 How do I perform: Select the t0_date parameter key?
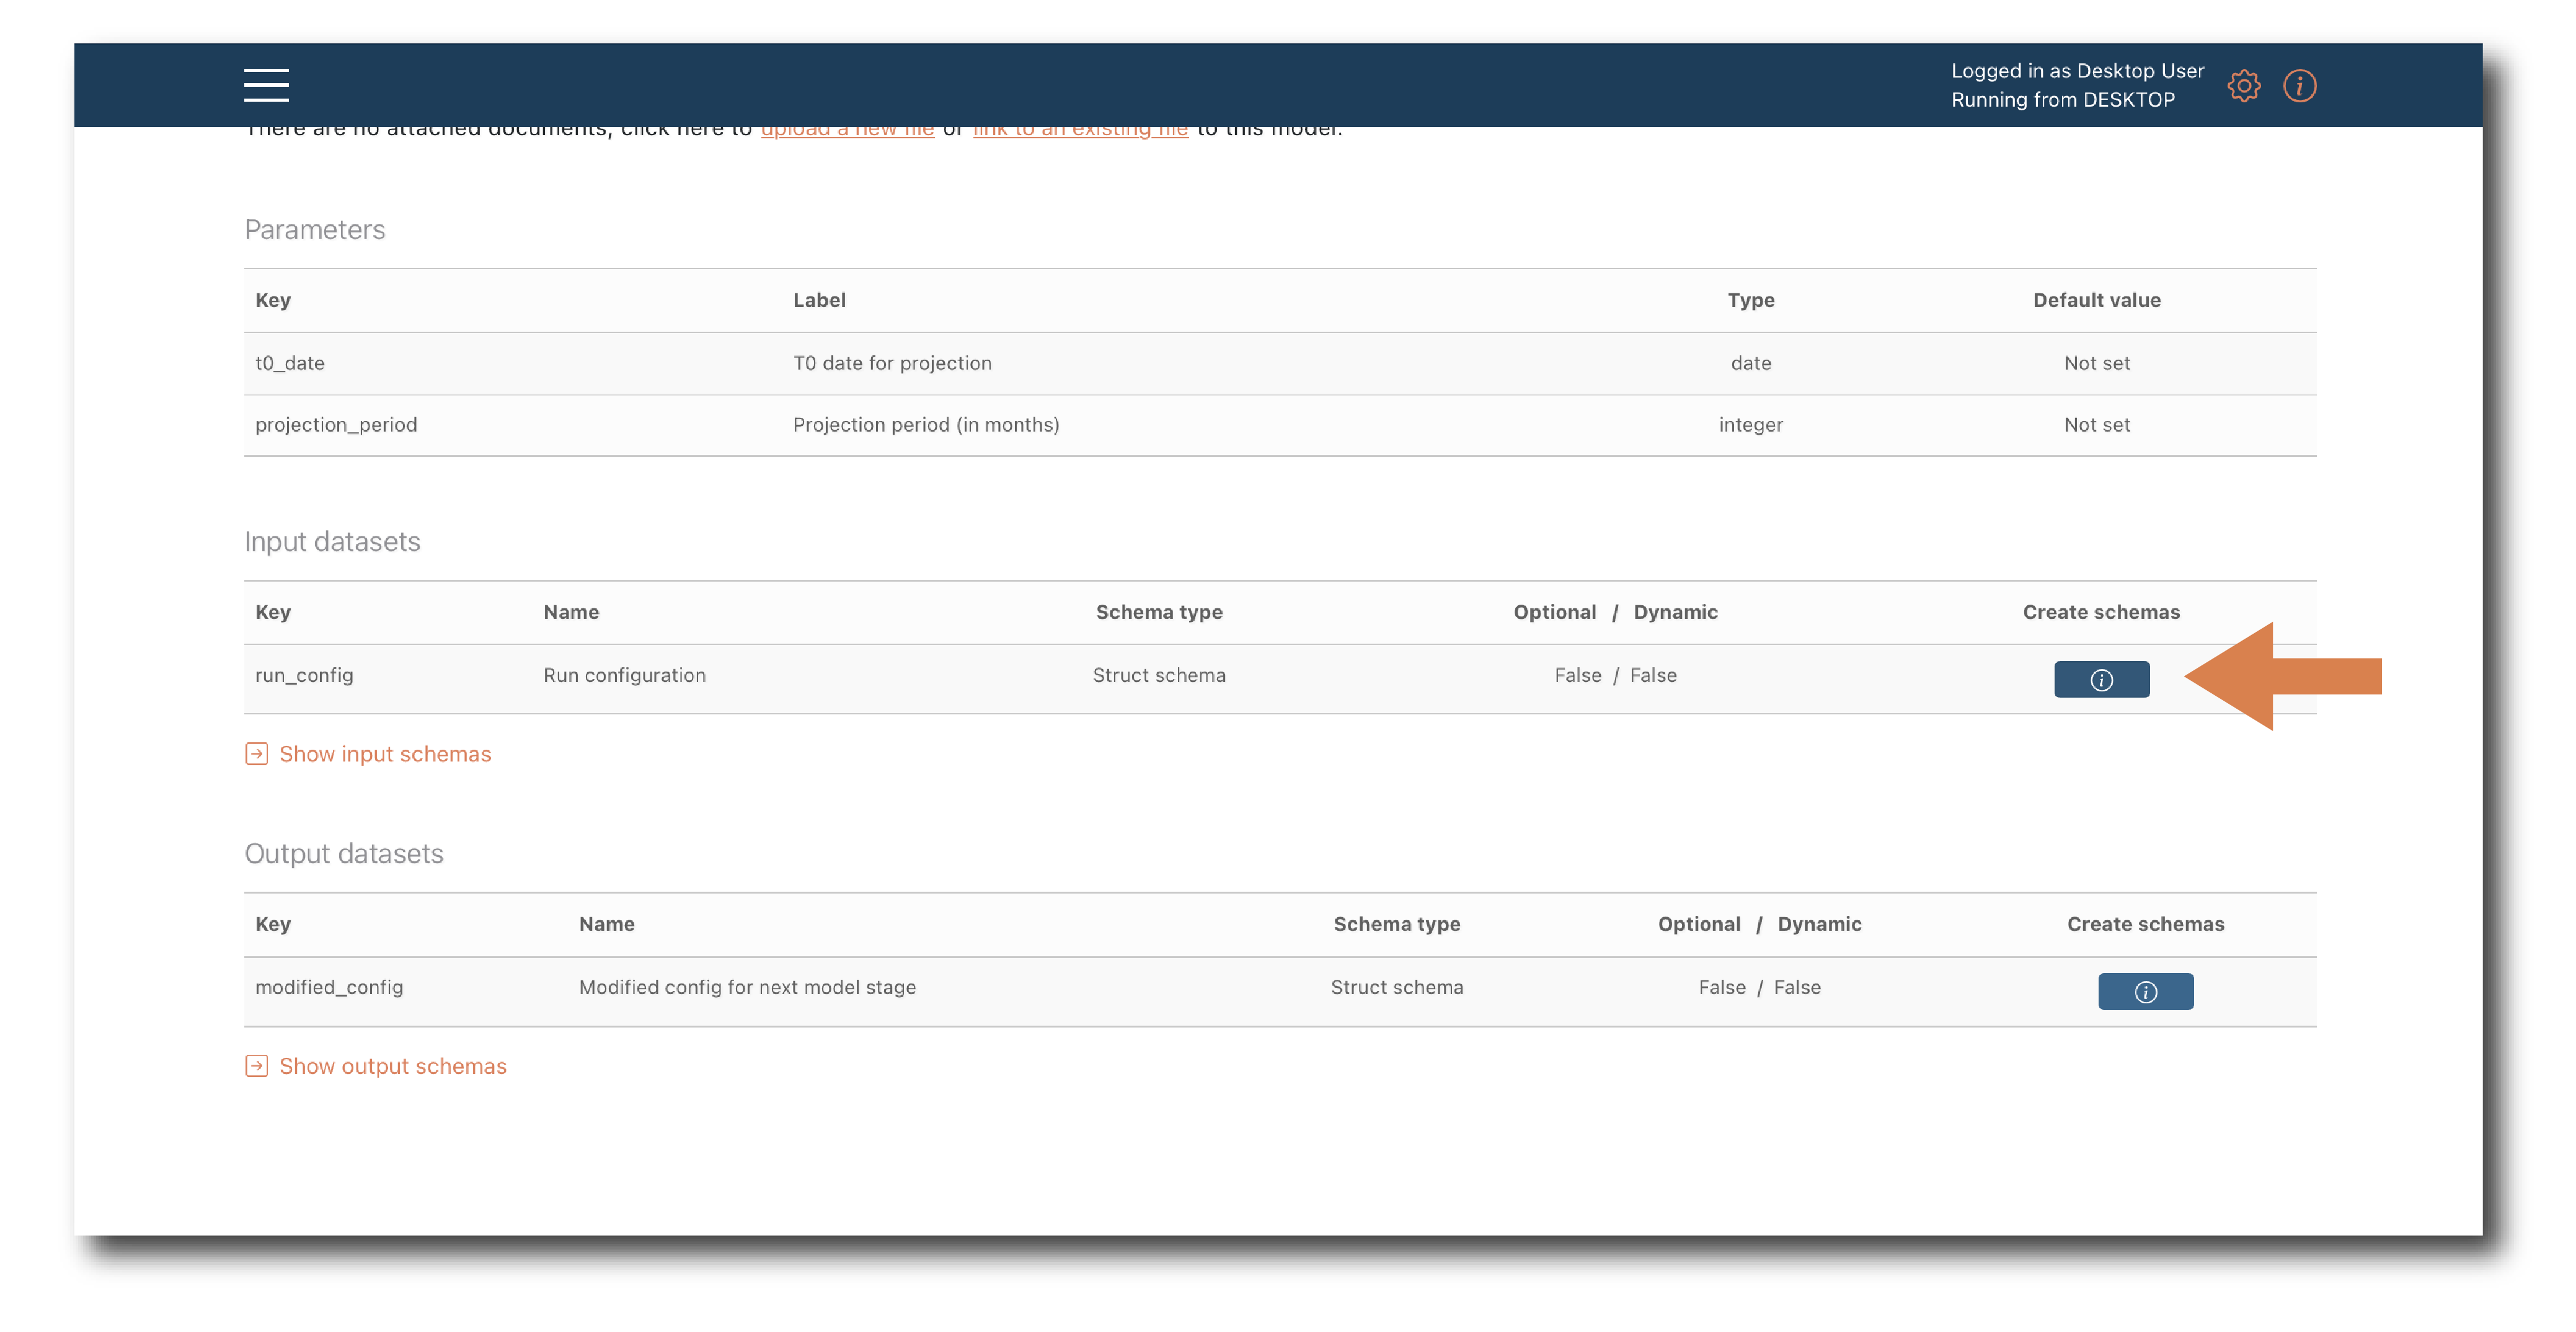[290, 363]
